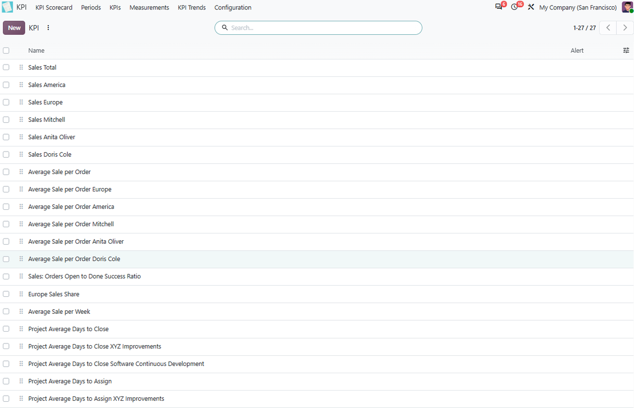
Task: Open the KPIs menu item
Action: pyautogui.click(x=115, y=7)
